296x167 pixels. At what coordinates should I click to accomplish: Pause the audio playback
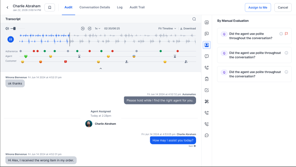(x=11, y=39)
